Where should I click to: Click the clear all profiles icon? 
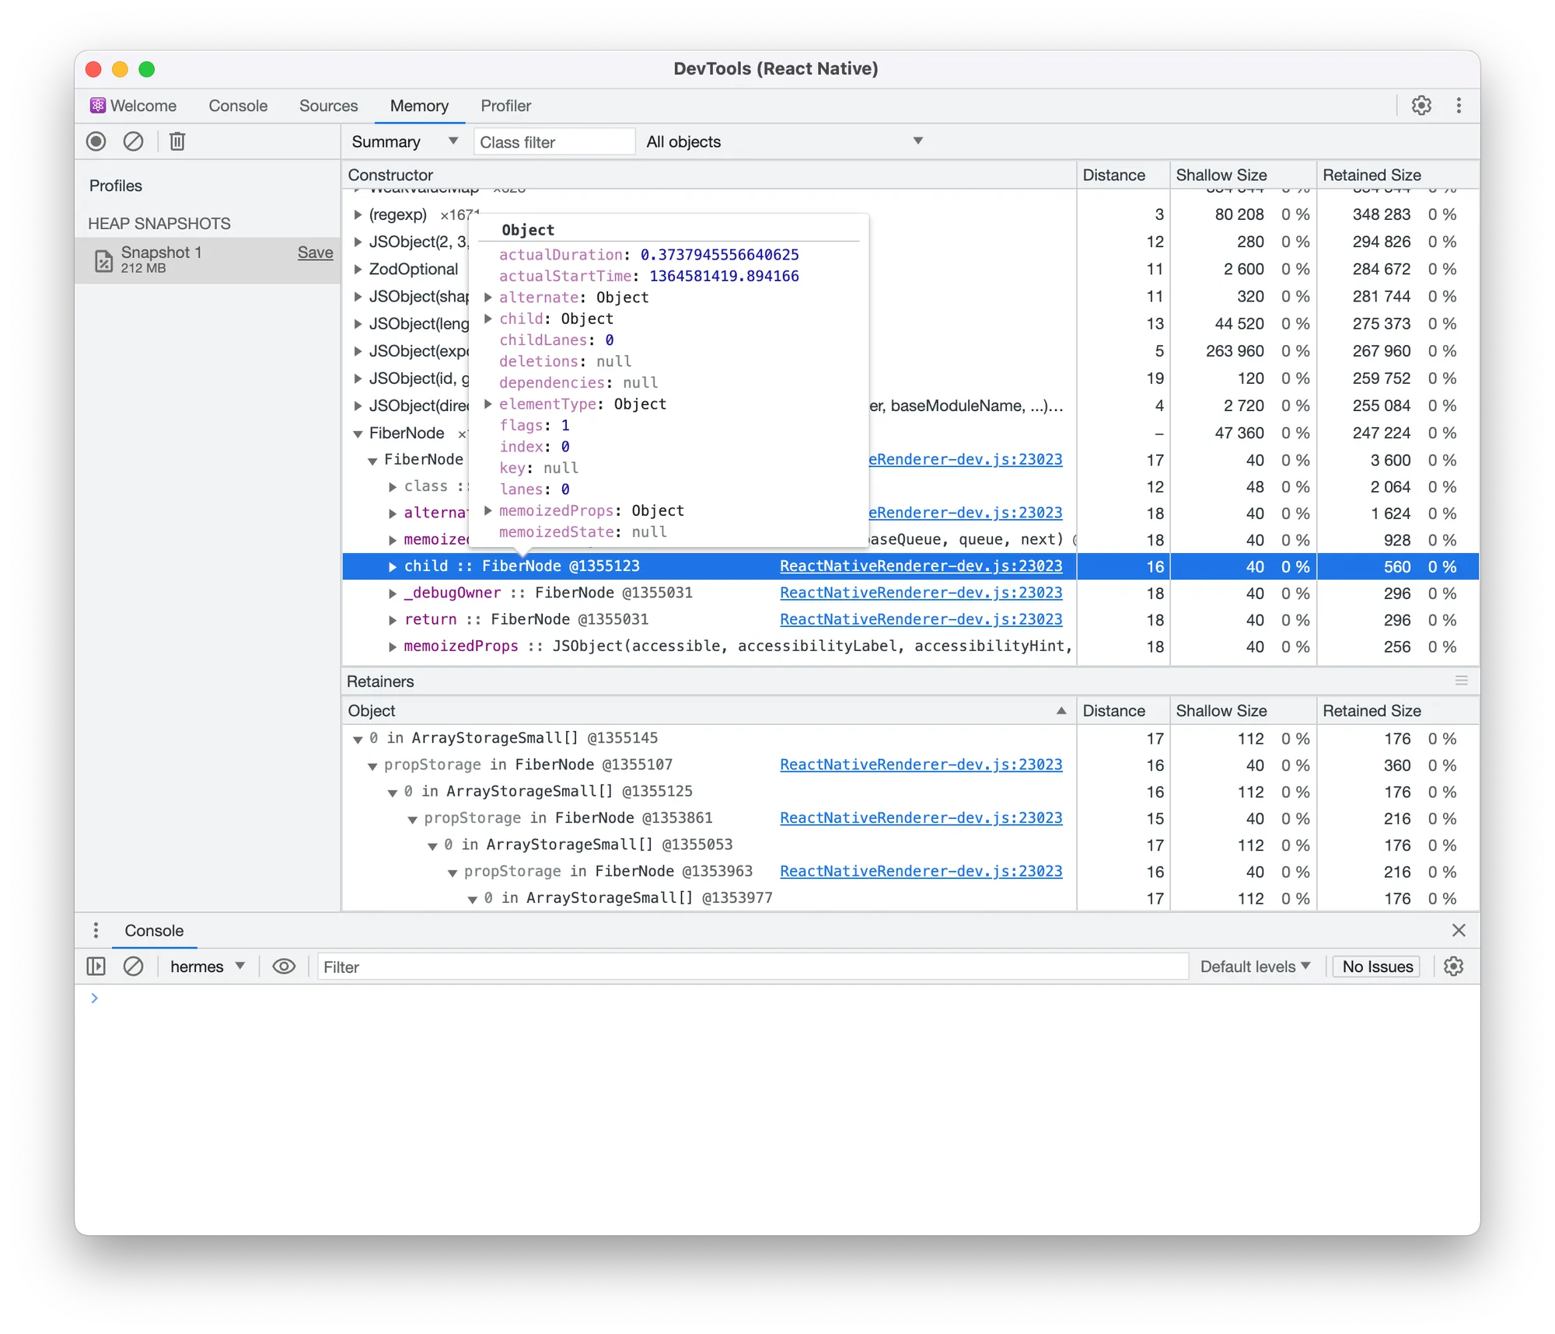134,141
